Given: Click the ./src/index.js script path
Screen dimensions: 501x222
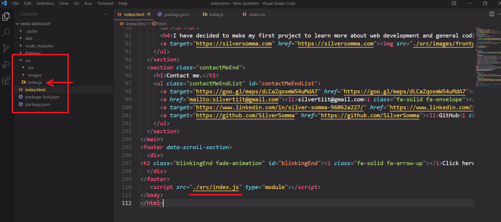Looking at the screenshot, I should pyautogui.click(x=216, y=187).
